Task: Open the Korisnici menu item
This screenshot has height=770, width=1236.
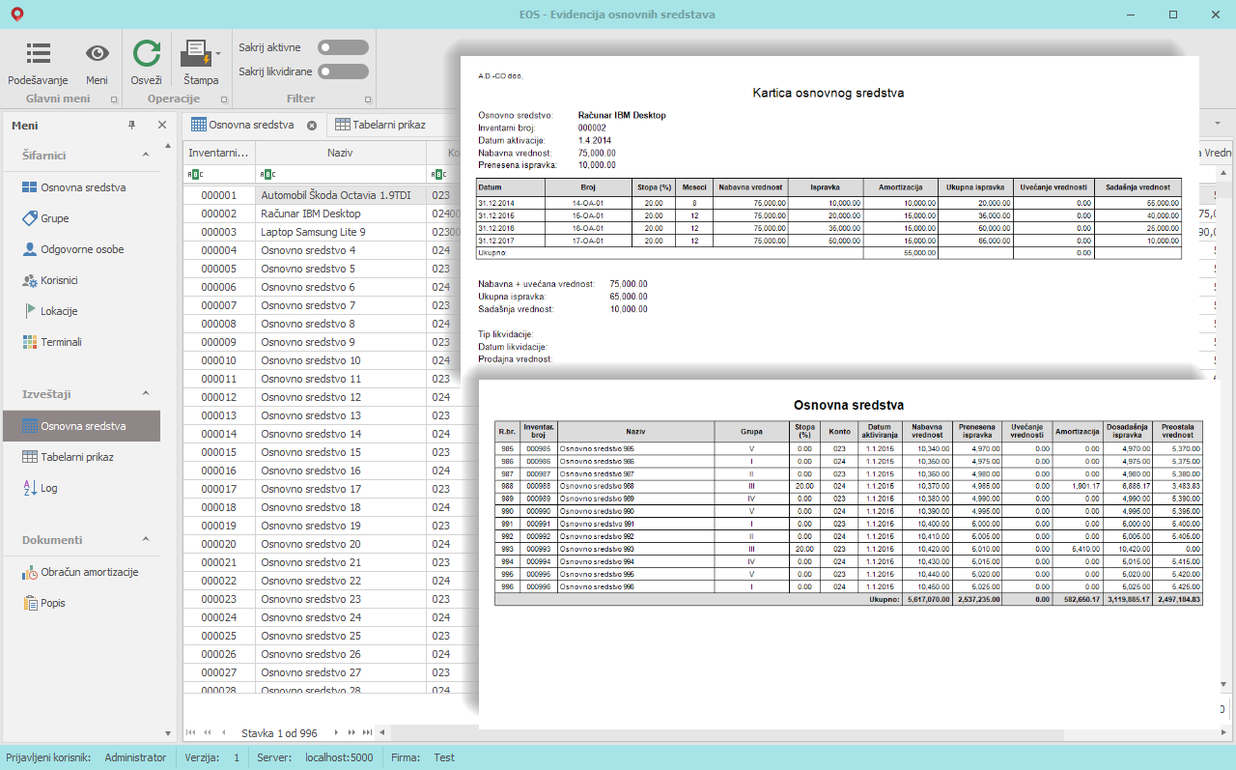Action: [x=82, y=280]
